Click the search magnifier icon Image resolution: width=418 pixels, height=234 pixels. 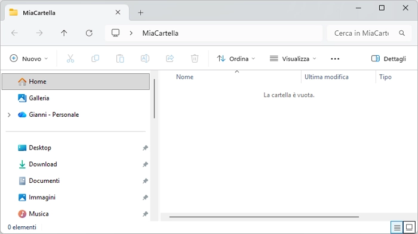point(402,33)
